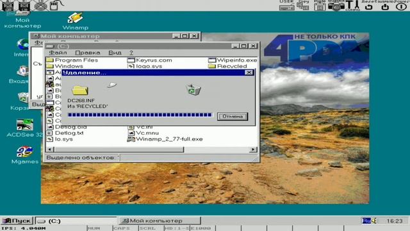Open the emulator Config wrench icon
Image resolution: width=410 pixels, height=231 pixels.
(x=352, y=5)
